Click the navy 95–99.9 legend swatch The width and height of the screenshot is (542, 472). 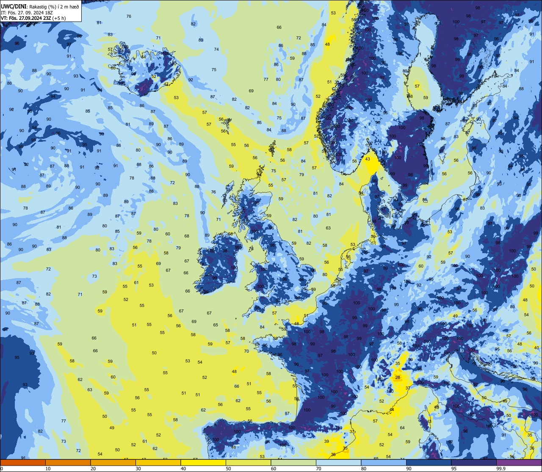pos(474,462)
